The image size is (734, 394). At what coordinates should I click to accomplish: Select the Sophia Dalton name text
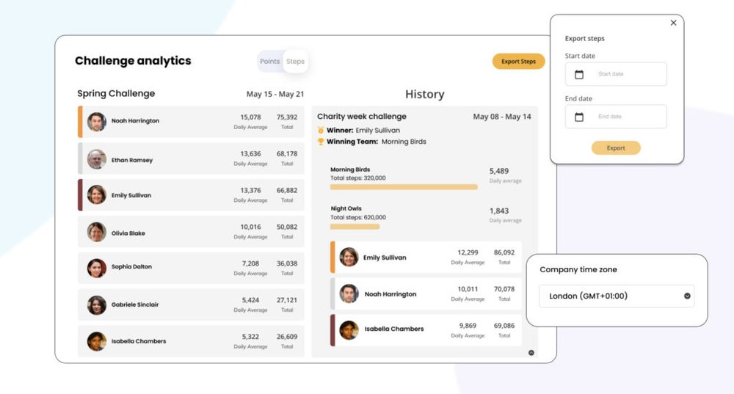(131, 266)
